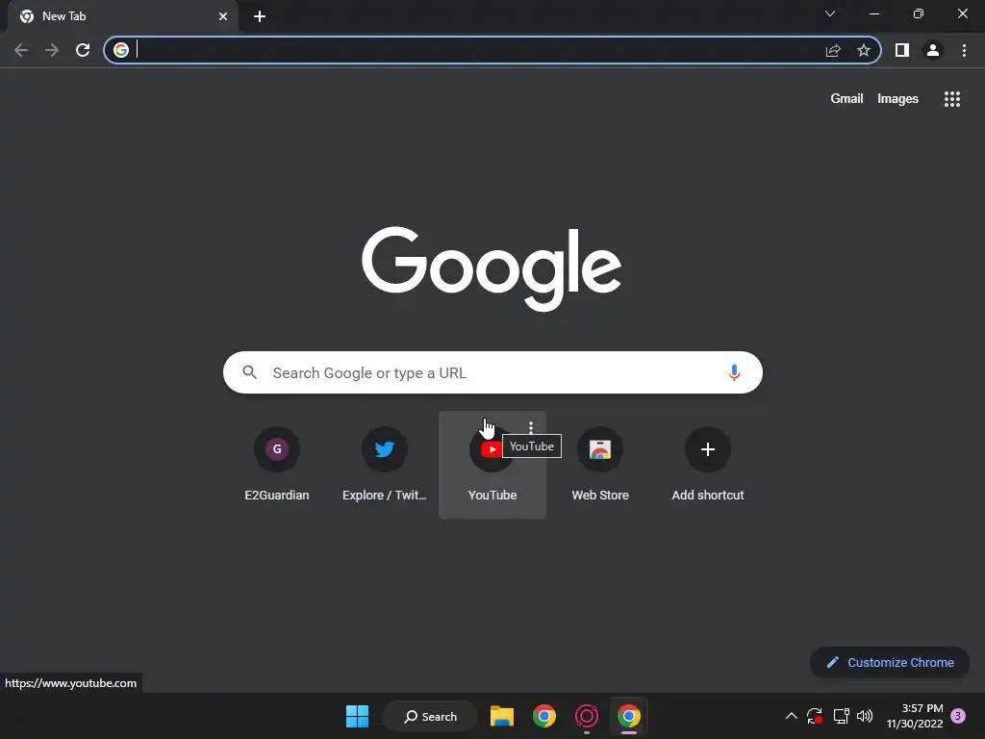Go forward using the forward arrow
This screenshot has width=985, height=739.
52,50
